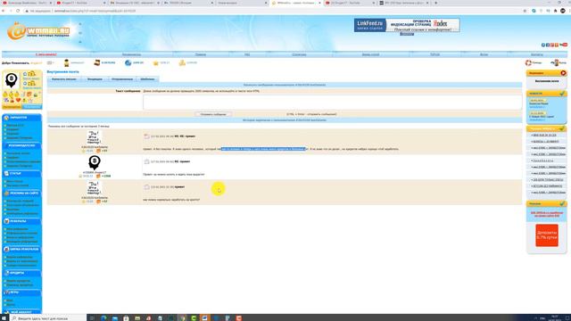The image size is (571, 321).
Task: Click the envelope icon beside RE: привет
Action: click(x=146, y=161)
